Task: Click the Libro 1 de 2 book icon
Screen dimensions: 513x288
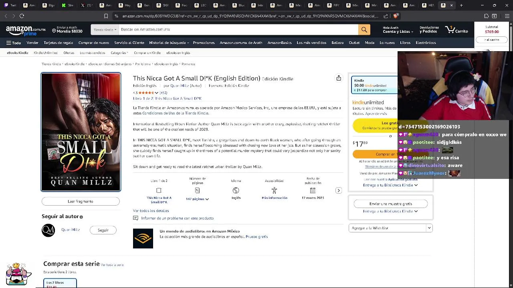Action: (159, 190)
